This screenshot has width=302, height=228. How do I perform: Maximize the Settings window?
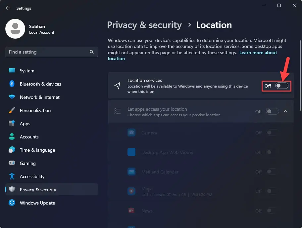(279, 5)
